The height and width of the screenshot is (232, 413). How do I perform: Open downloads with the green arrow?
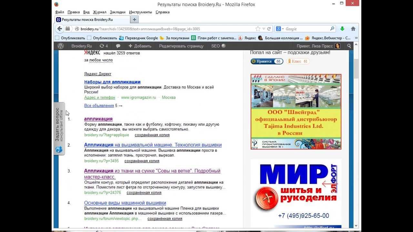[342, 29]
